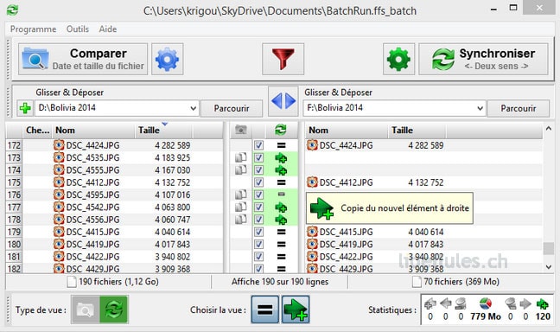
Task: Click category column header camera icon
Action: point(241,130)
